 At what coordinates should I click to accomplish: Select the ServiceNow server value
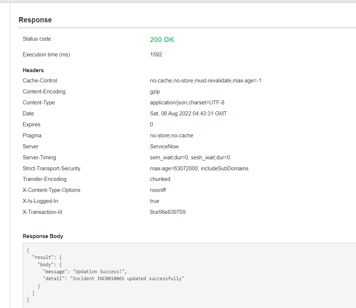pos(164,146)
